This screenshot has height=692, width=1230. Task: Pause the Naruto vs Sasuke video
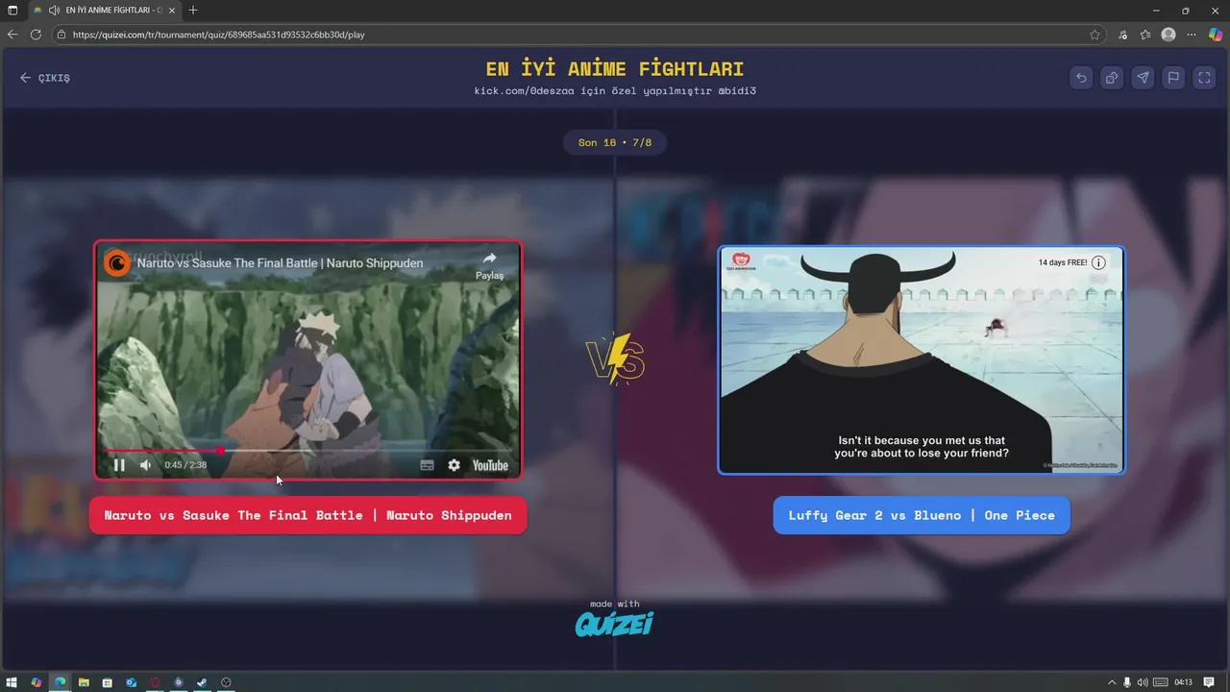click(119, 465)
